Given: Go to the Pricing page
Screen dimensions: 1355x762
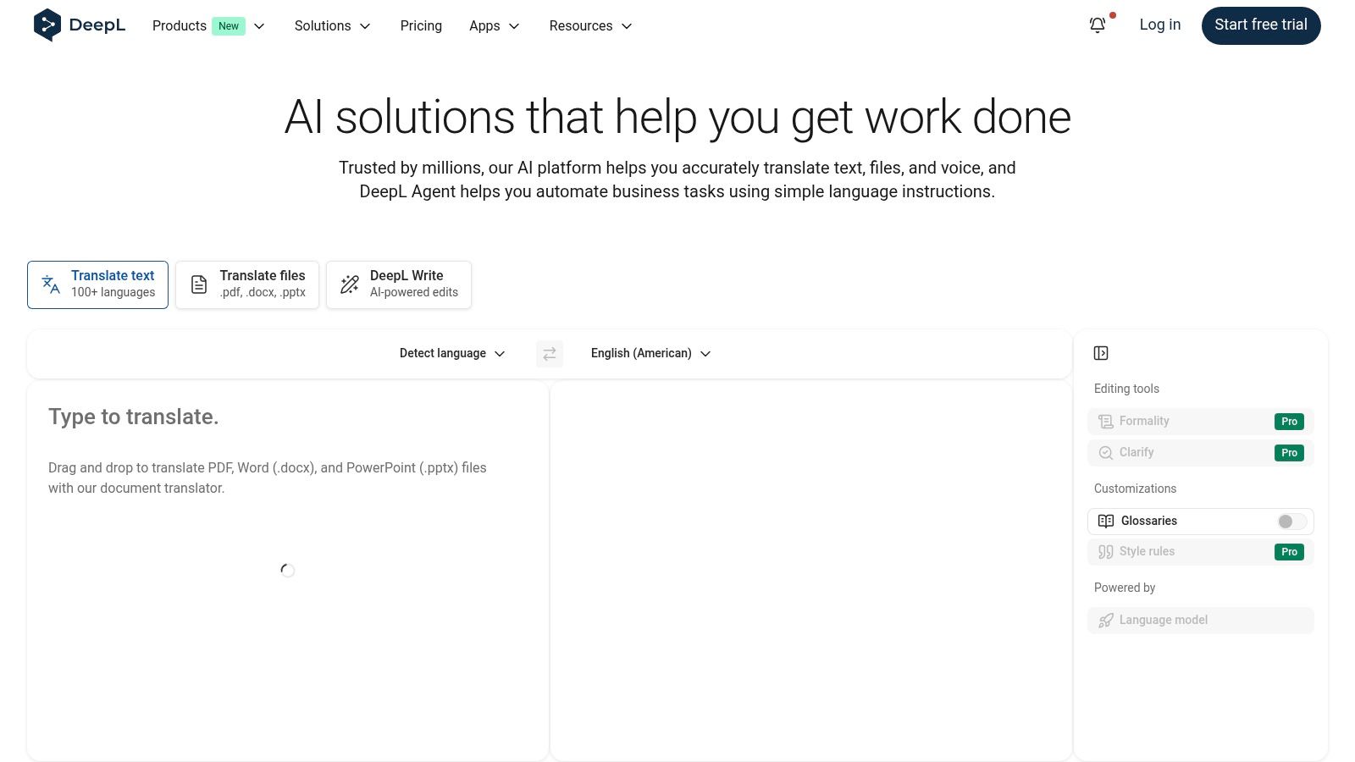Looking at the screenshot, I should (x=421, y=26).
